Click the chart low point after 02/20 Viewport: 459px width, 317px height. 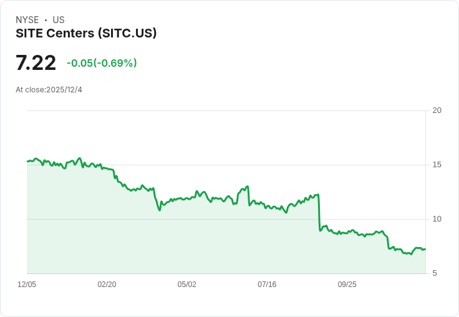pos(160,210)
